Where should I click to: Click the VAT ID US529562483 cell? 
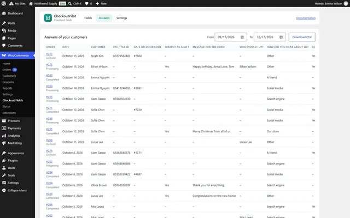(x=121, y=56)
